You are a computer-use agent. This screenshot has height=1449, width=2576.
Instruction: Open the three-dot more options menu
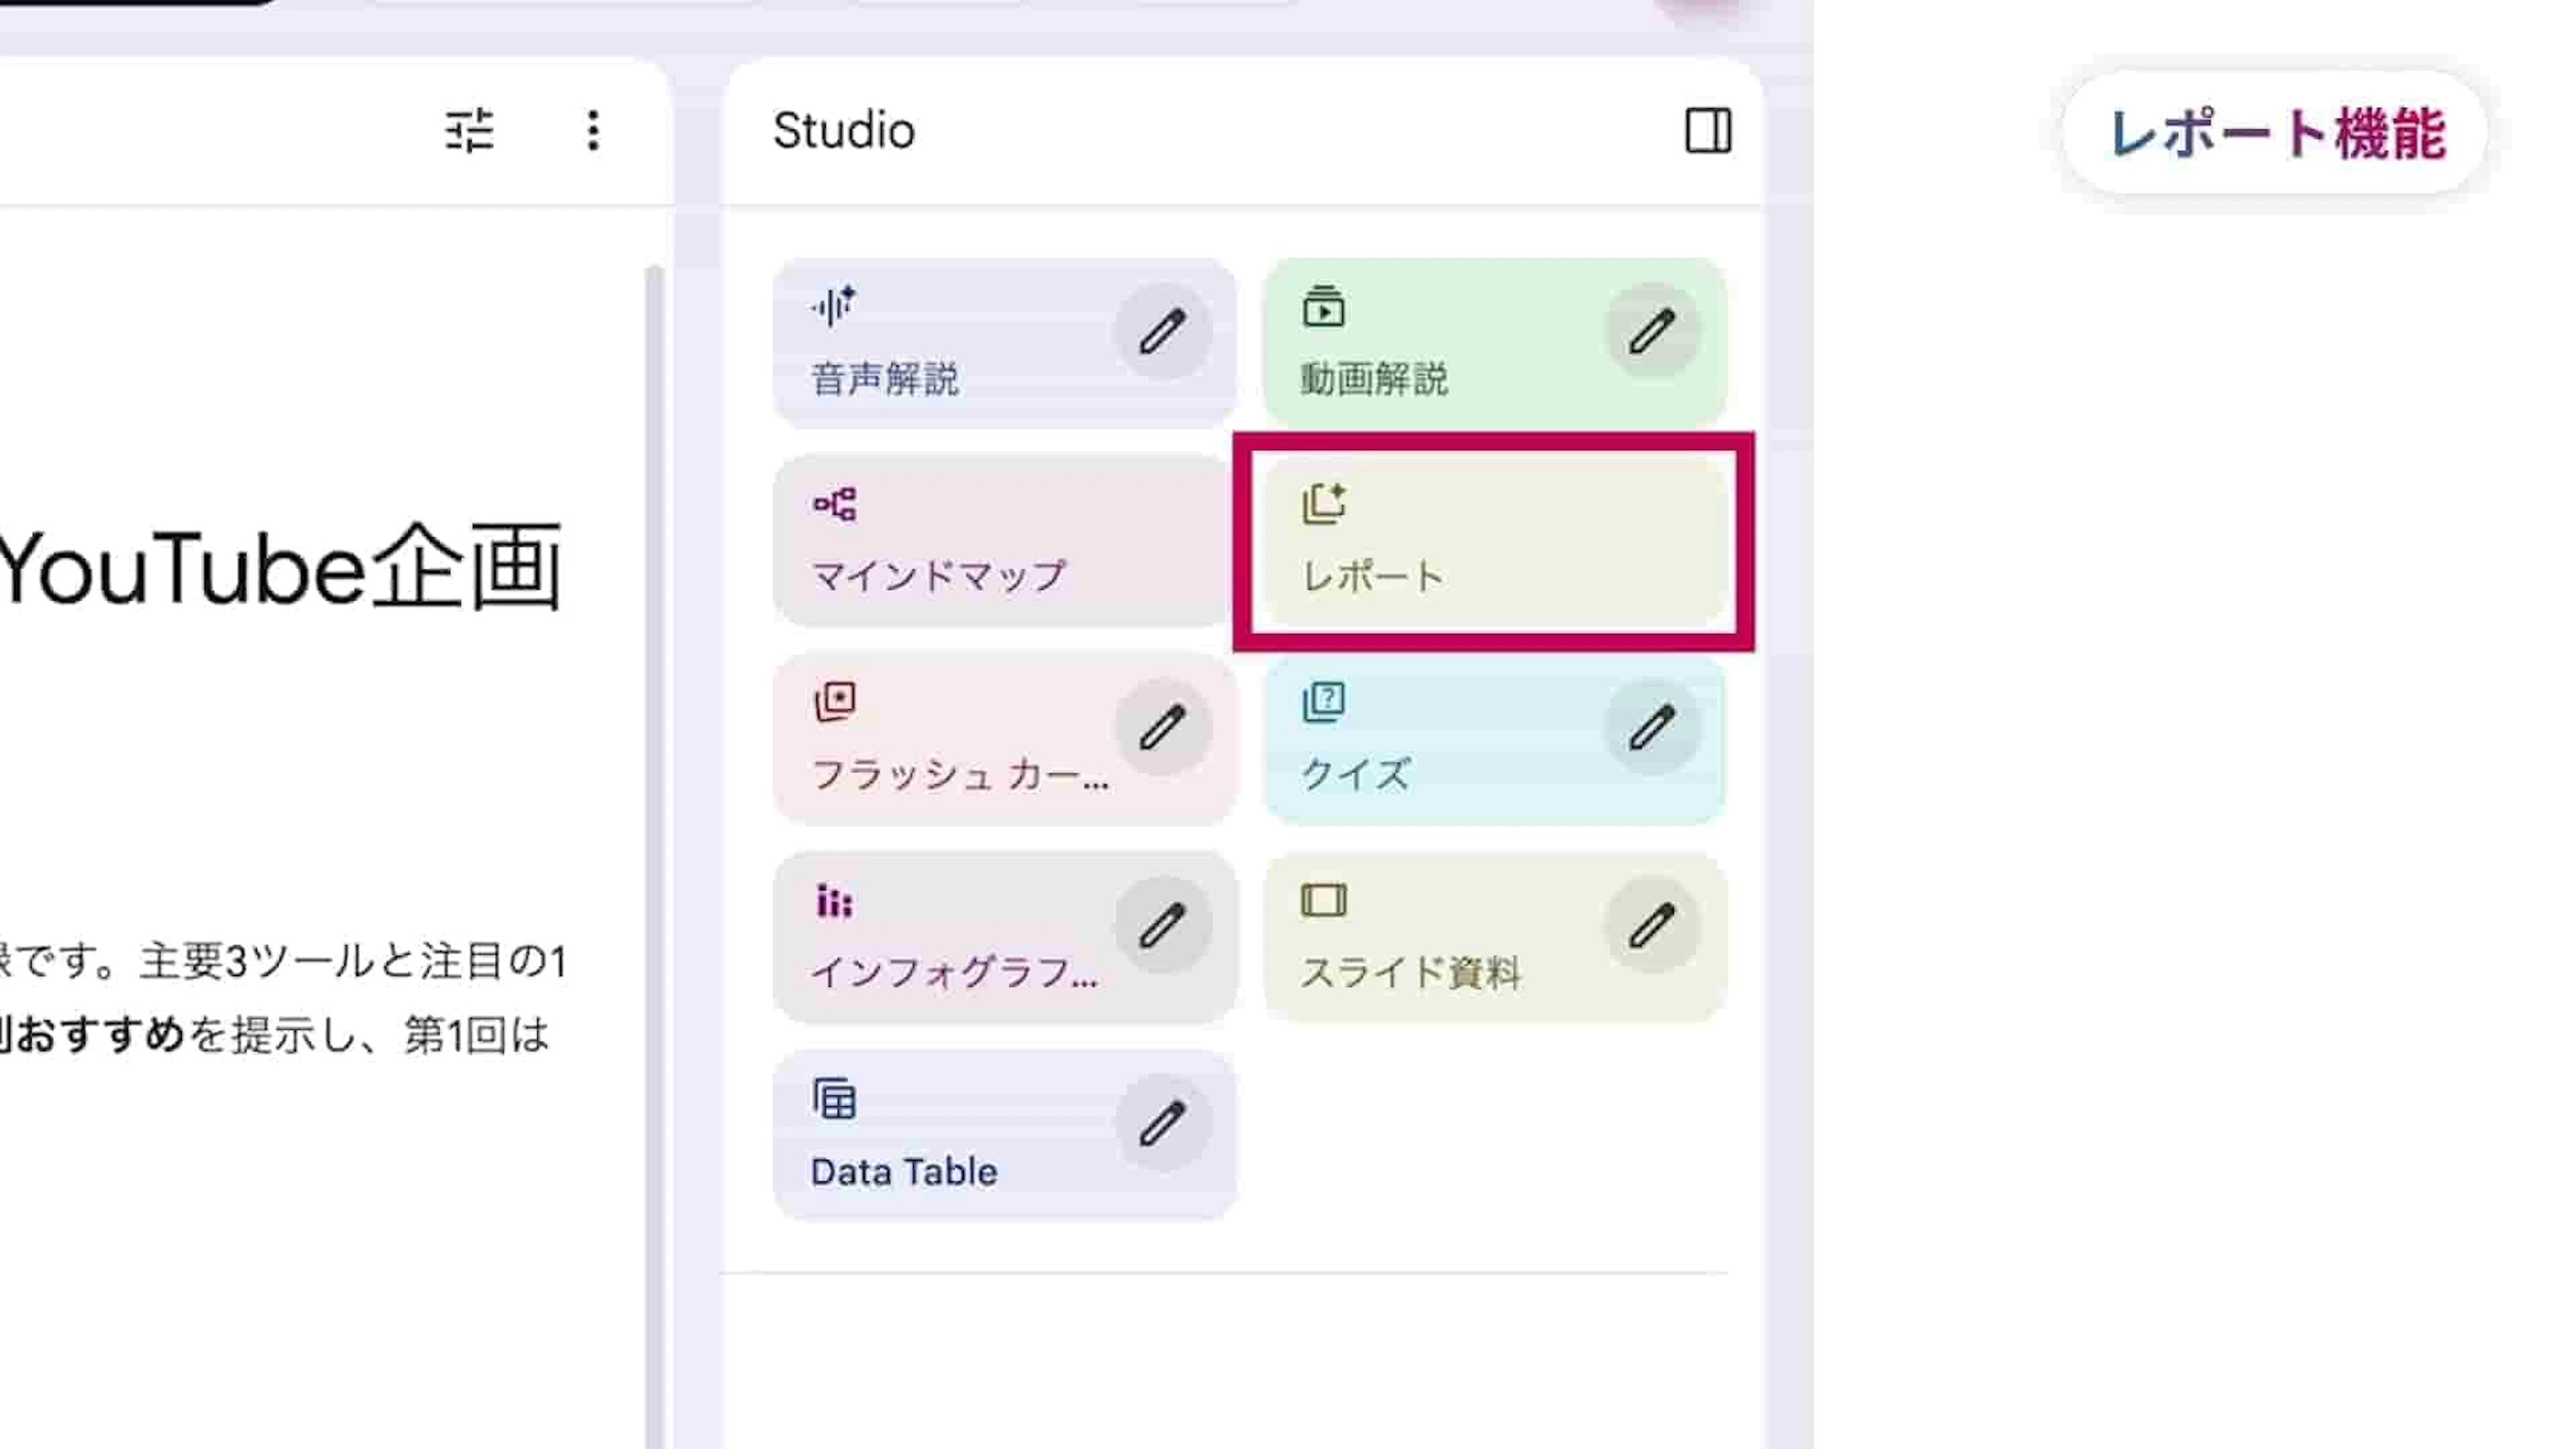(593, 131)
